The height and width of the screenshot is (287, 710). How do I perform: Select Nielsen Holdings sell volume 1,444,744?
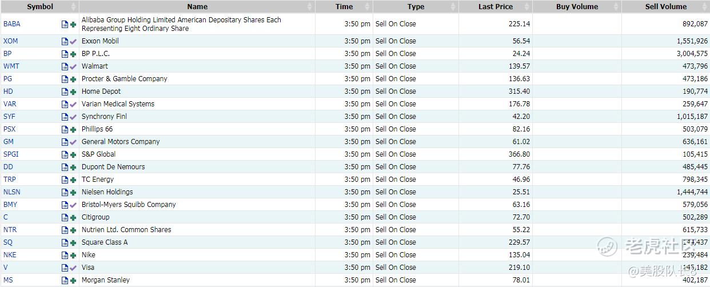[692, 192]
